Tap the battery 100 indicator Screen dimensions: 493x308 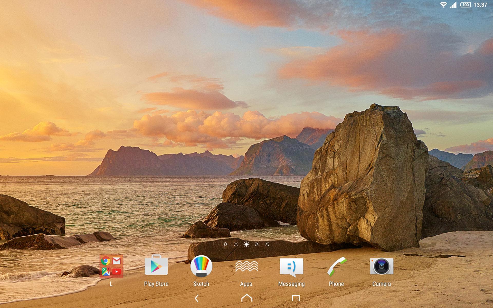[x=465, y=5]
